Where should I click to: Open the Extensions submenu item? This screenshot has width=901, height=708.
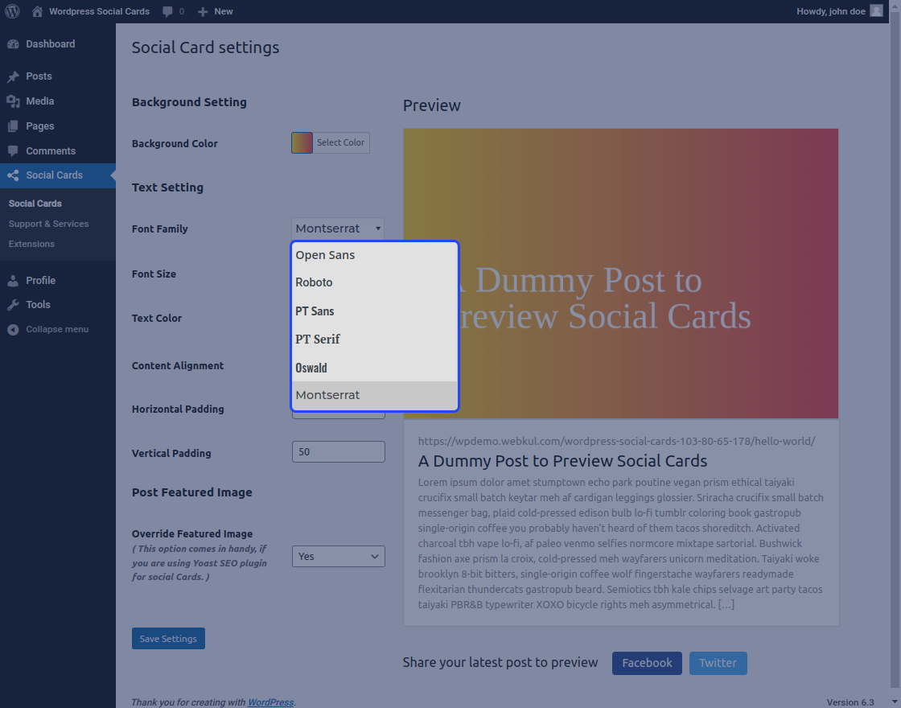[x=31, y=244]
